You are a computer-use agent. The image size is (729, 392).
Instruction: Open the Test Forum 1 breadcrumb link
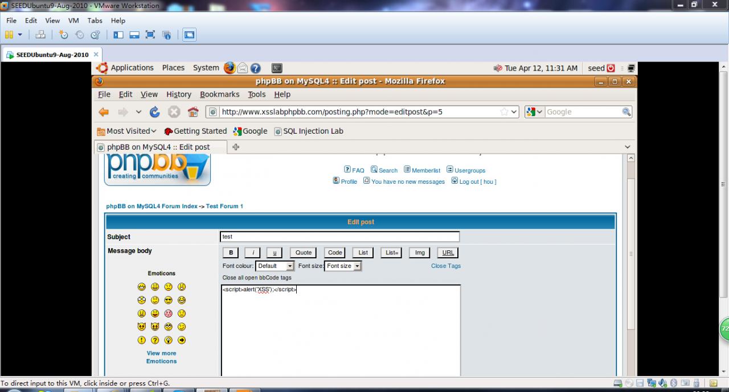coord(224,207)
